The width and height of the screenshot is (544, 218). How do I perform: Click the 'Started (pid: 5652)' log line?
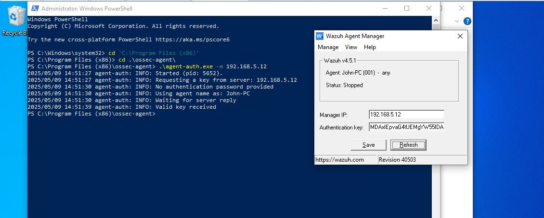point(125,73)
